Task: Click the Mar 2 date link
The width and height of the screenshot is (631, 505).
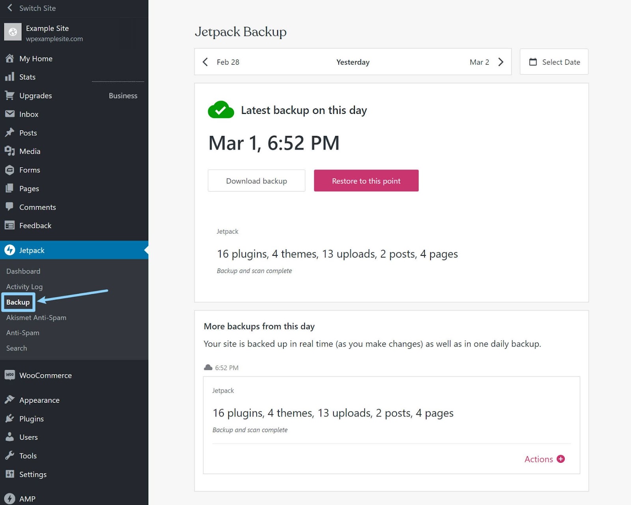Action: (x=479, y=62)
